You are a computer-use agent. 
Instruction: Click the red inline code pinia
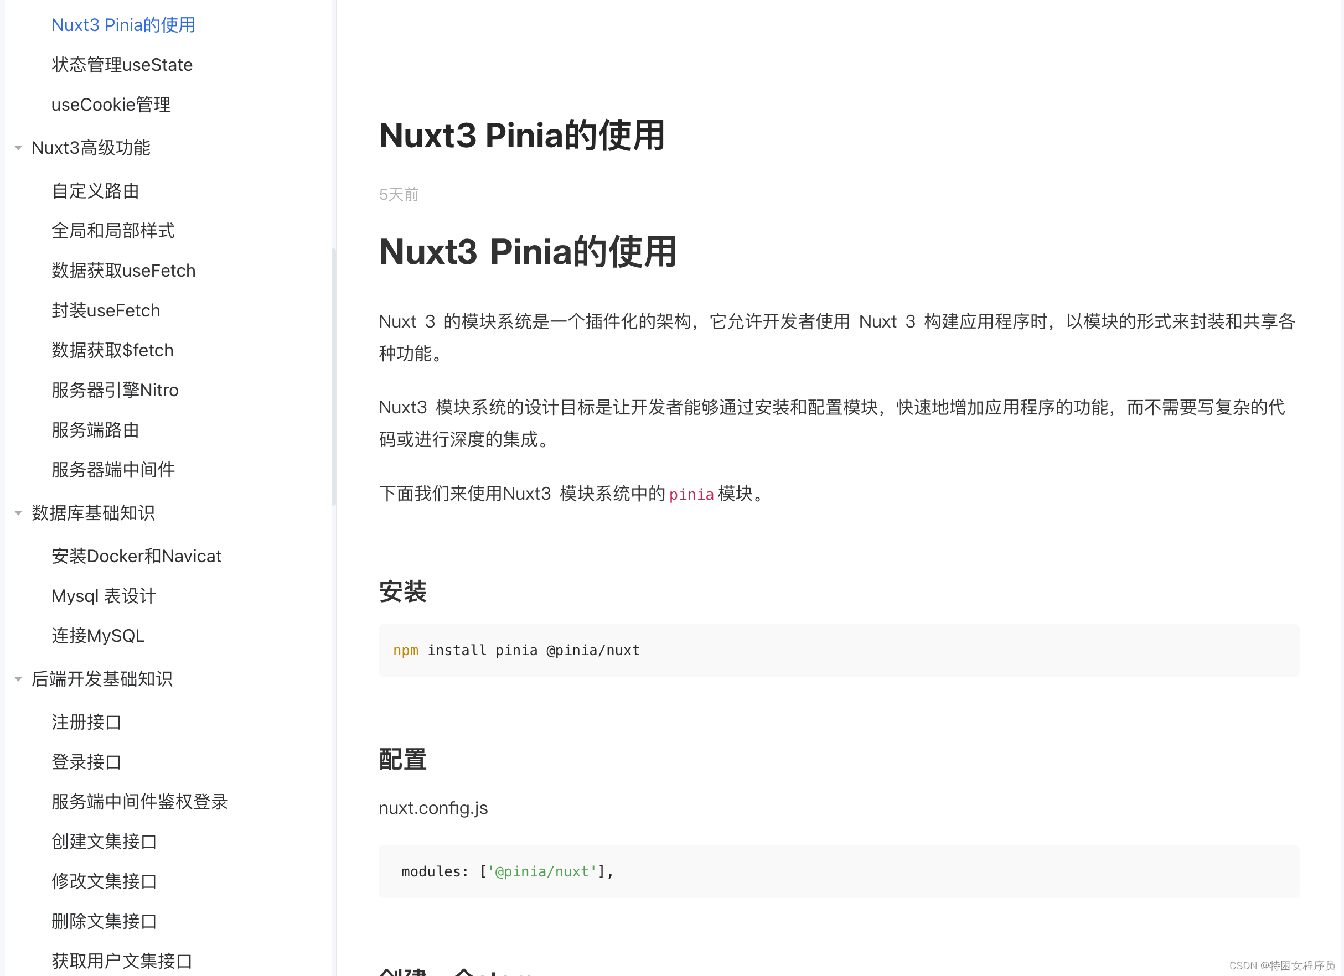[691, 494]
